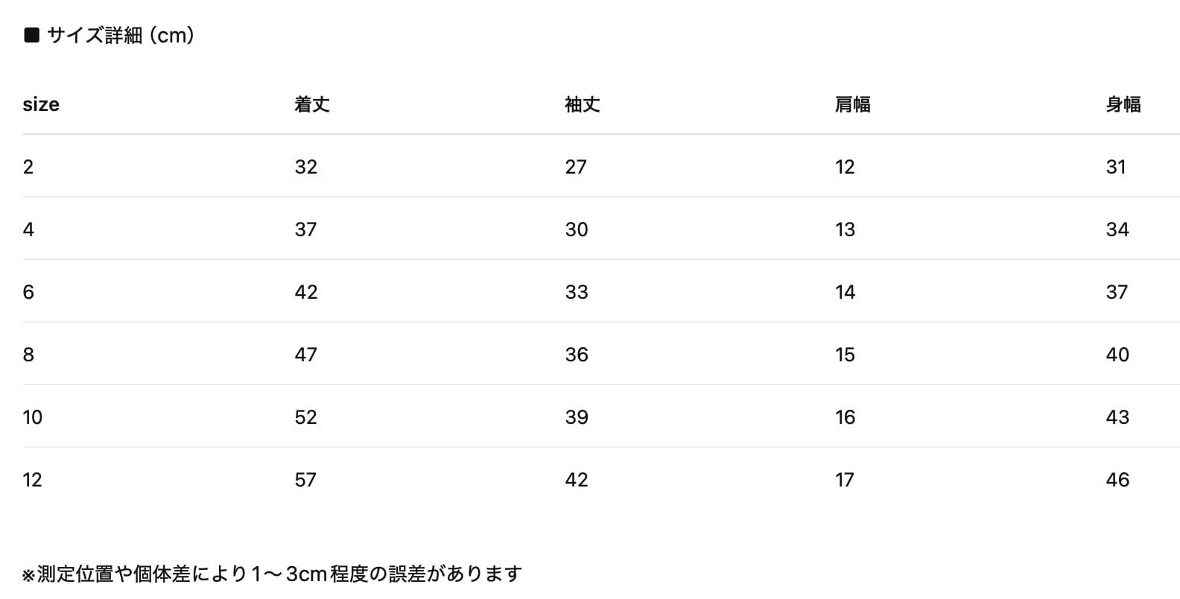Click the black square bullet before サイズ詳細
This screenshot has height=599, width=1180.
pyautogui.click(x=31, y=35)
